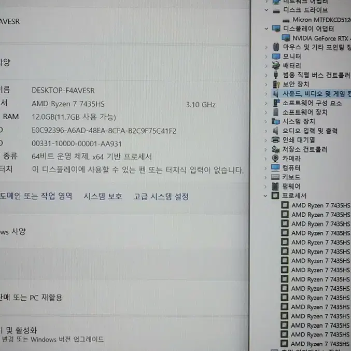Screen dimensions: 351x351
Task: Click the 키보드 keyboard icon
Action: tap(275, 177)
